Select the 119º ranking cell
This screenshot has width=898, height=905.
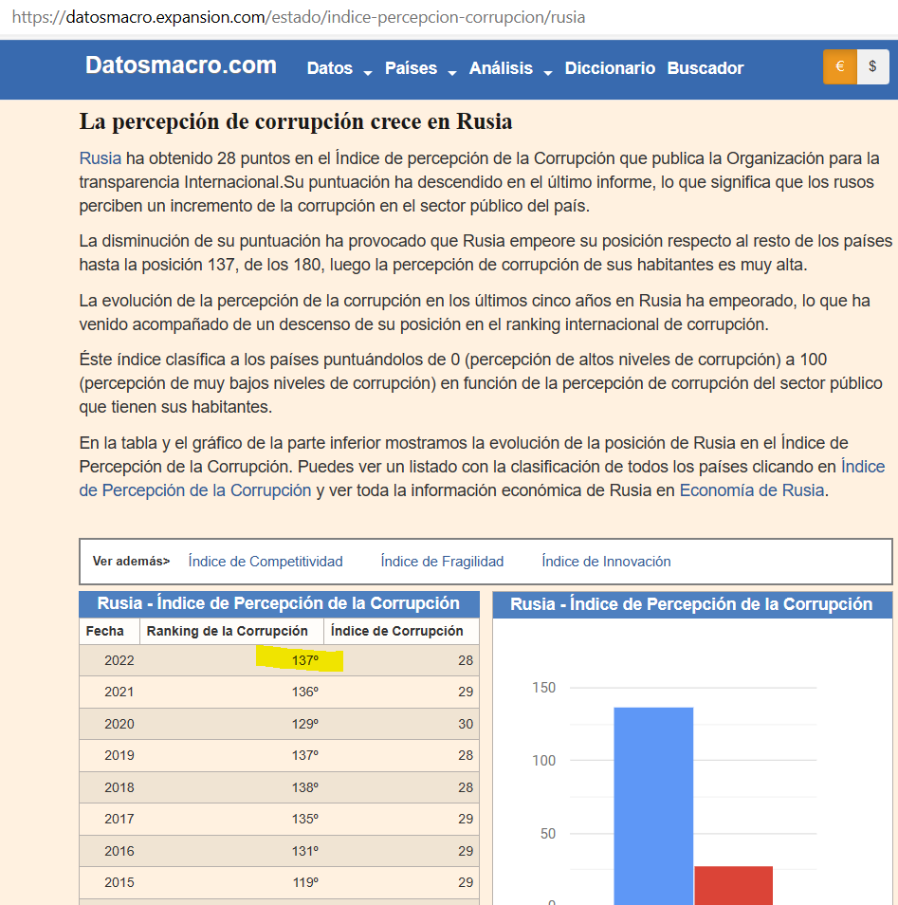304,882
